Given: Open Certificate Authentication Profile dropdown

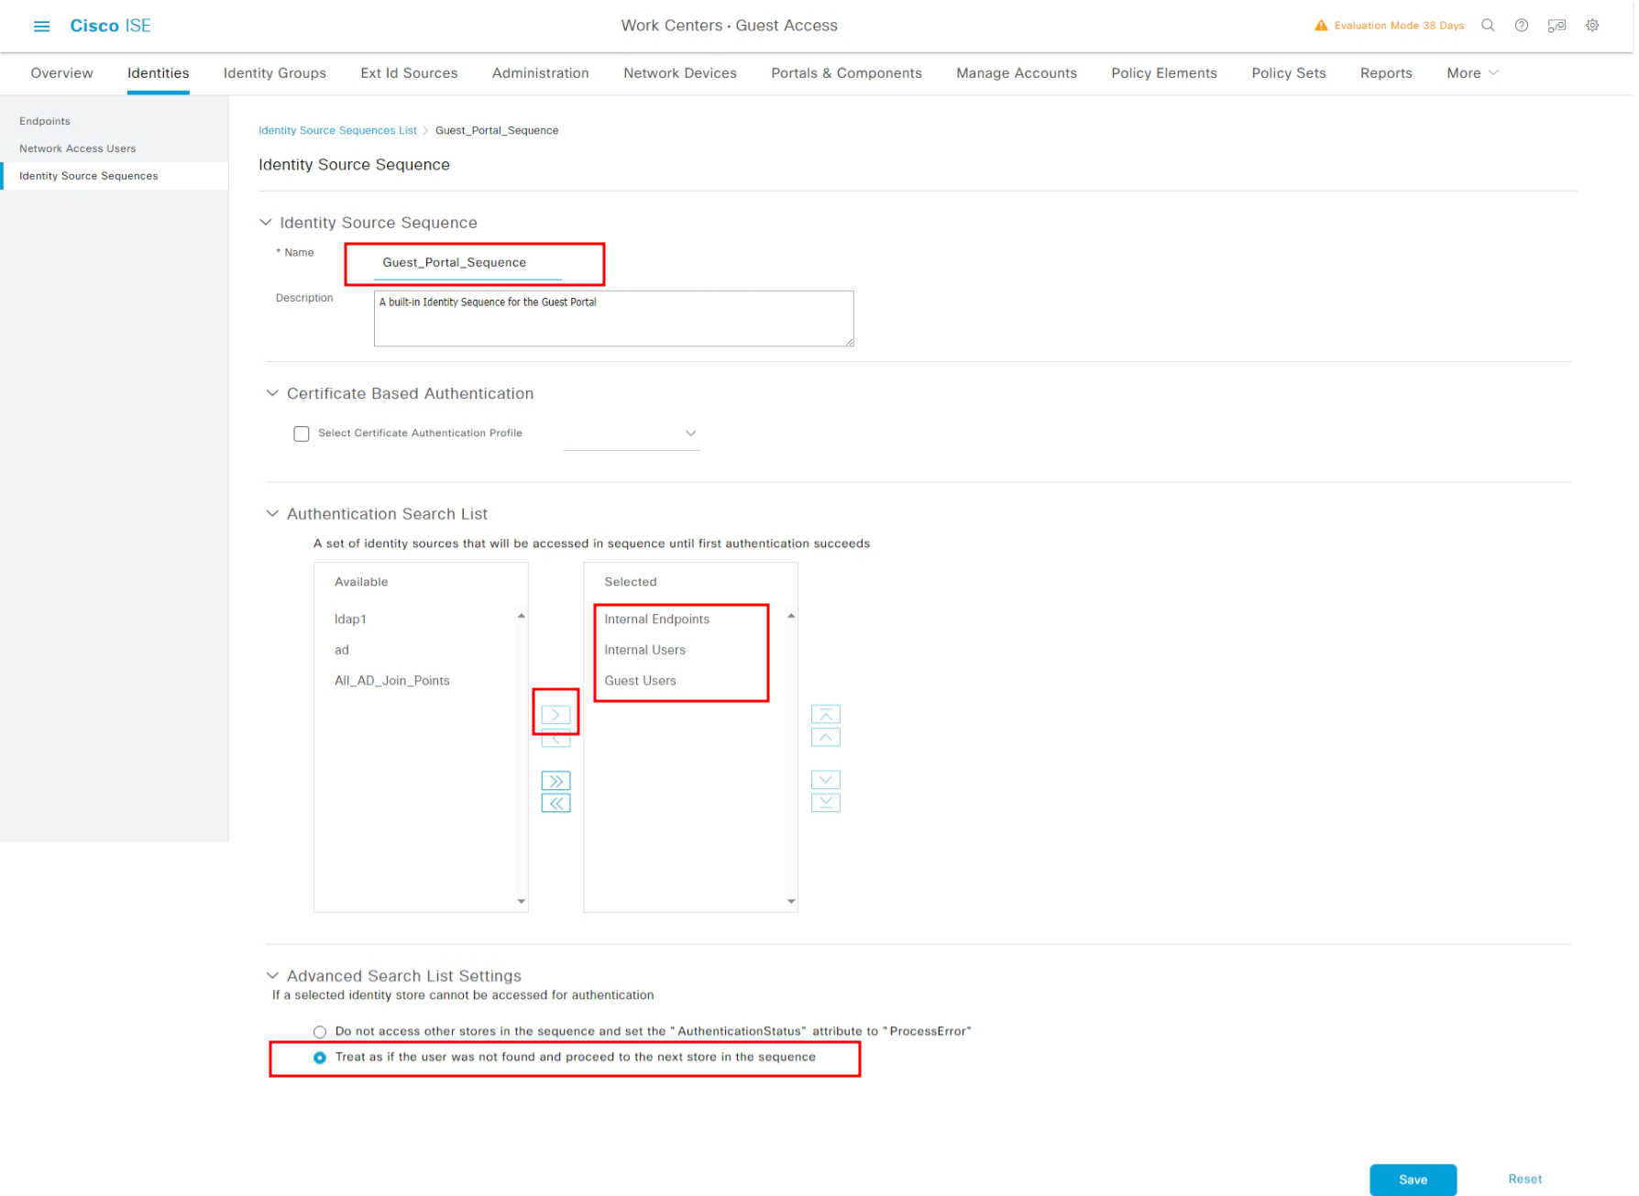Looking at the screenshot, I should click(632, 433).
